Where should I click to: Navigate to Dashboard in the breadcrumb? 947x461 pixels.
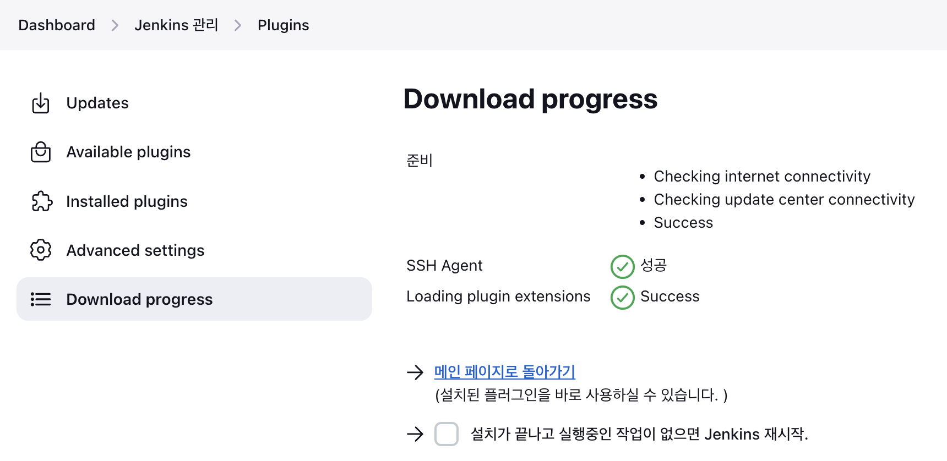[x=56, y=25]
